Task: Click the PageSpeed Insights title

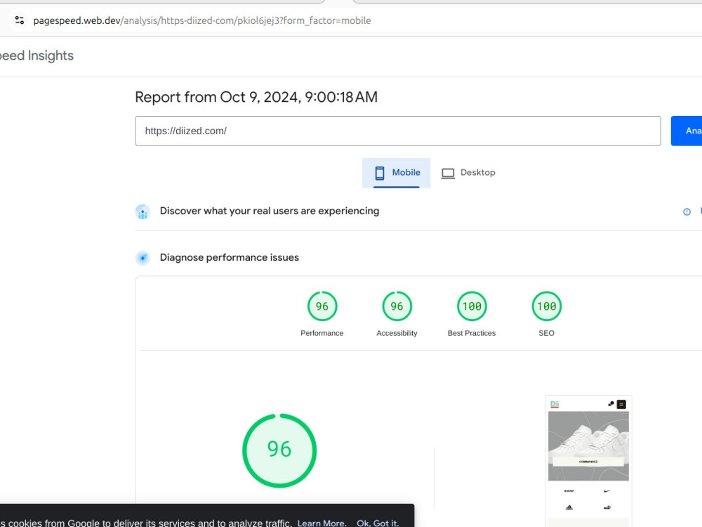Action: (37, 56)
